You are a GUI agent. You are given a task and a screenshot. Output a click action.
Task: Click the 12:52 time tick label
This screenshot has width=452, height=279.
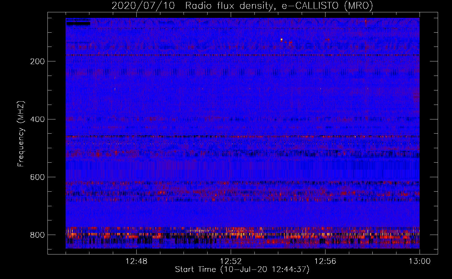click(231, 261)
